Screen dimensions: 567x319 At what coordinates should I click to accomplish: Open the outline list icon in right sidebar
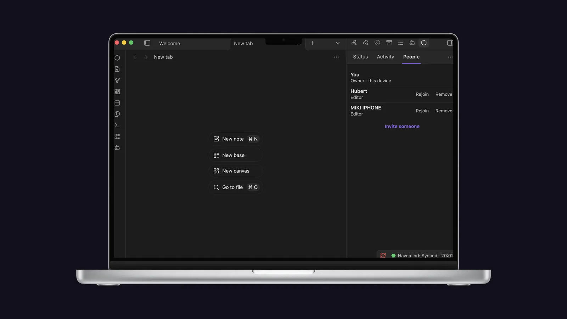(401, 43)
